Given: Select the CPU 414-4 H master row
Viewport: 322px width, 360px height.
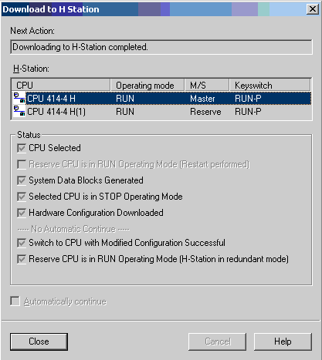Looking at the screenshot, I should [x=161, y=98].
